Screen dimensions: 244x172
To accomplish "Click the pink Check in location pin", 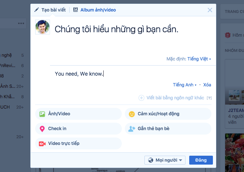I will [x=42, y=129].
